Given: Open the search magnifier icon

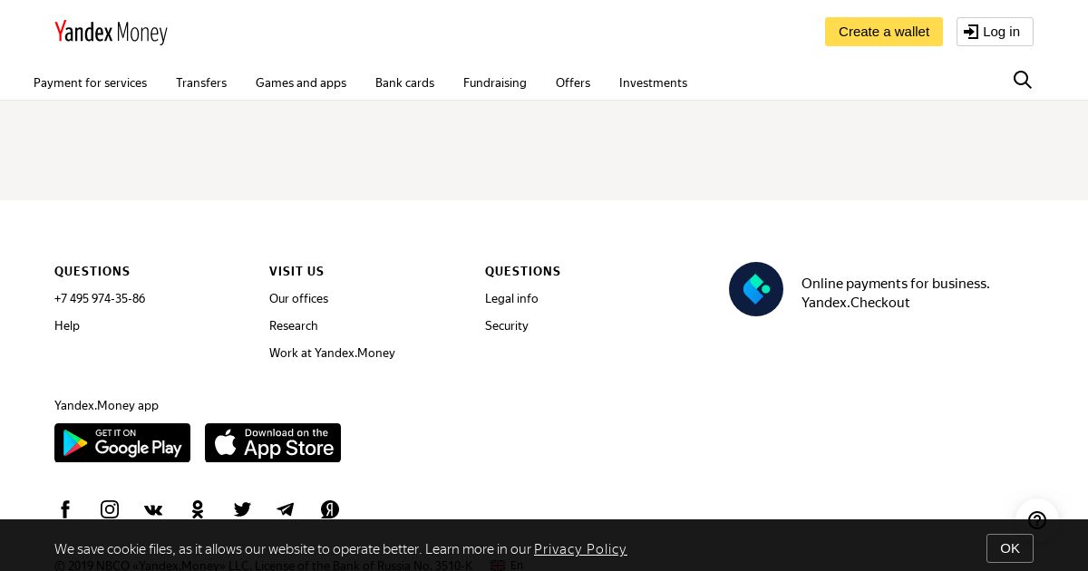Looking at the screenshot, I should [1023, 80].
